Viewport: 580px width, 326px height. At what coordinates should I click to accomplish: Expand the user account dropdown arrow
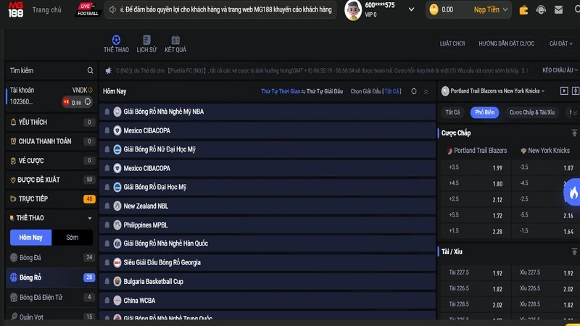[411, 9]
